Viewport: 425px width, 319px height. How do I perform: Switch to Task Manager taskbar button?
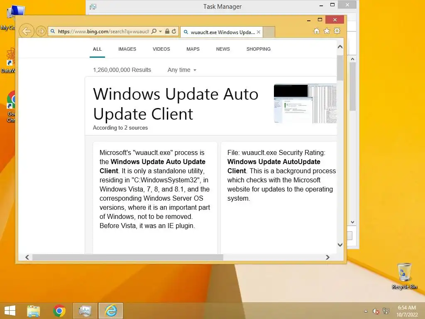(x=85, y=311)
